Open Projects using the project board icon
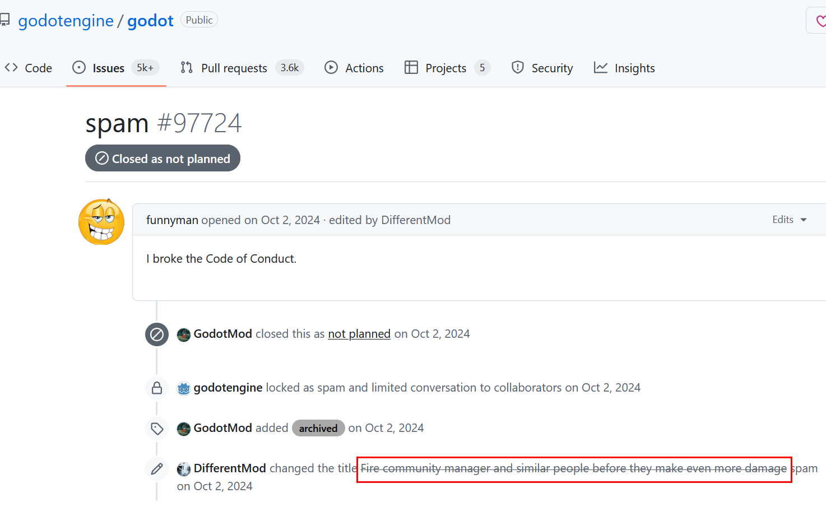 tap(411, 67)
